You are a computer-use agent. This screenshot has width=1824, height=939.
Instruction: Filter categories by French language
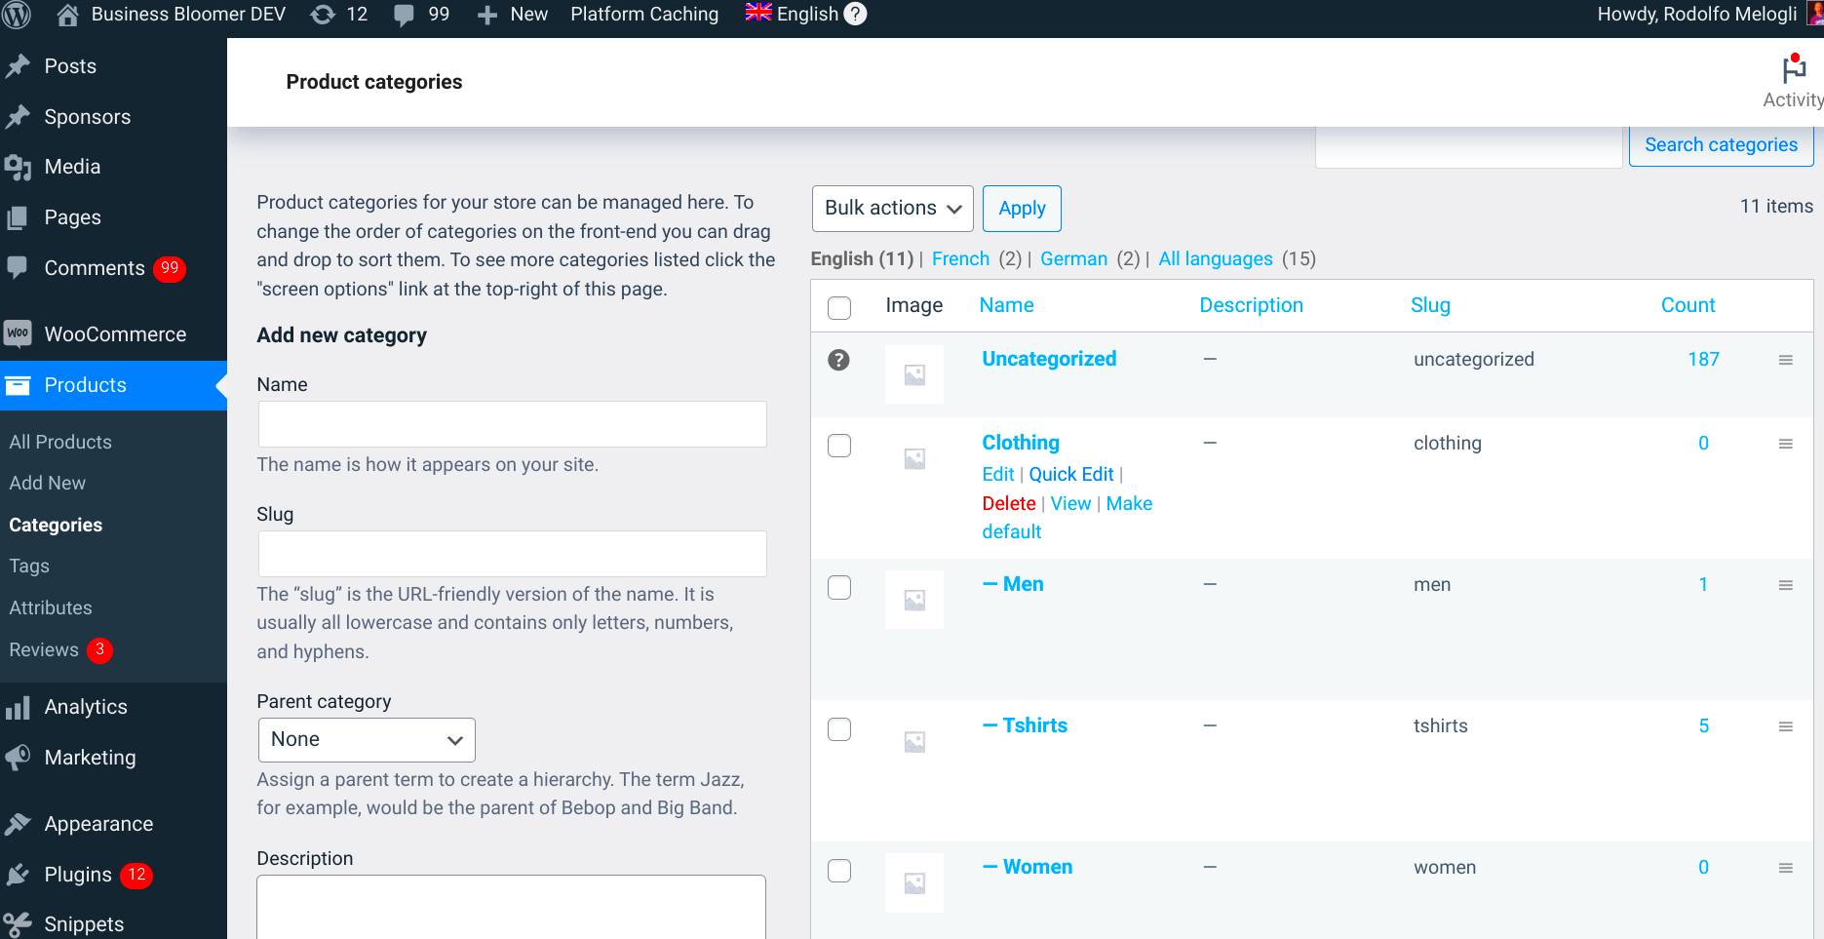point(960,258)
